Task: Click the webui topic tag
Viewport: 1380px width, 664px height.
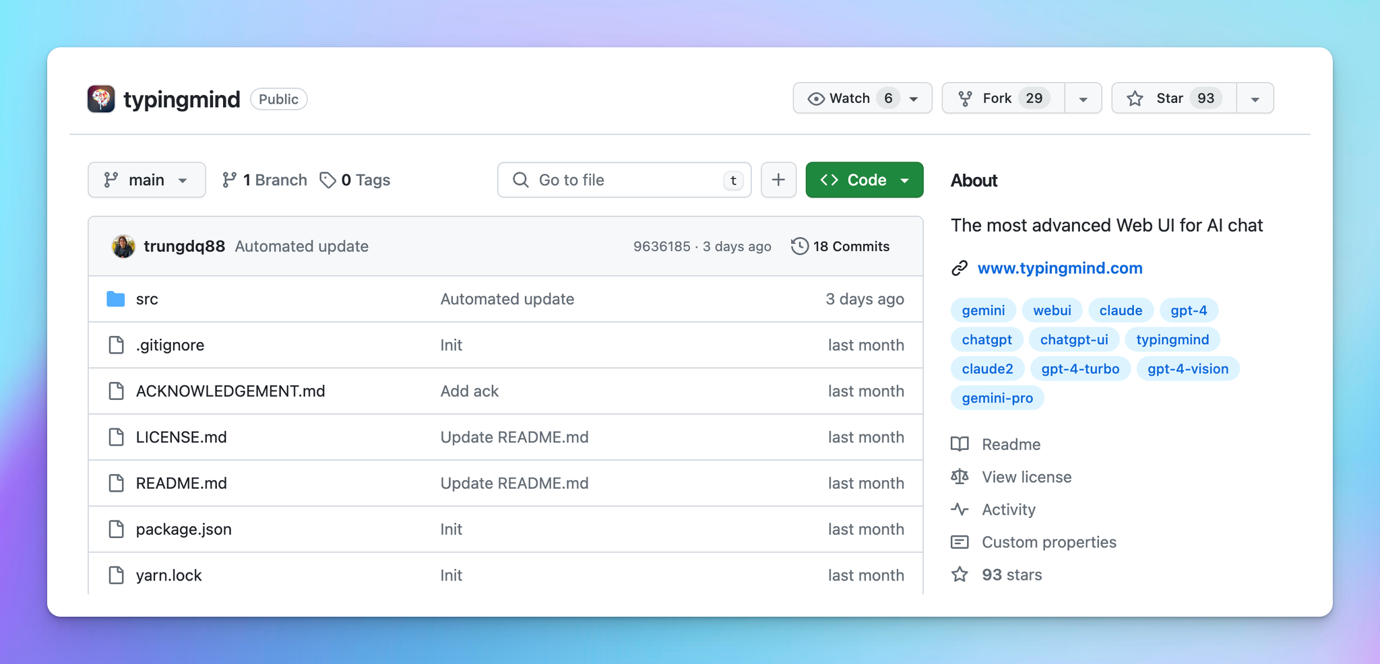Action: 1052,310
